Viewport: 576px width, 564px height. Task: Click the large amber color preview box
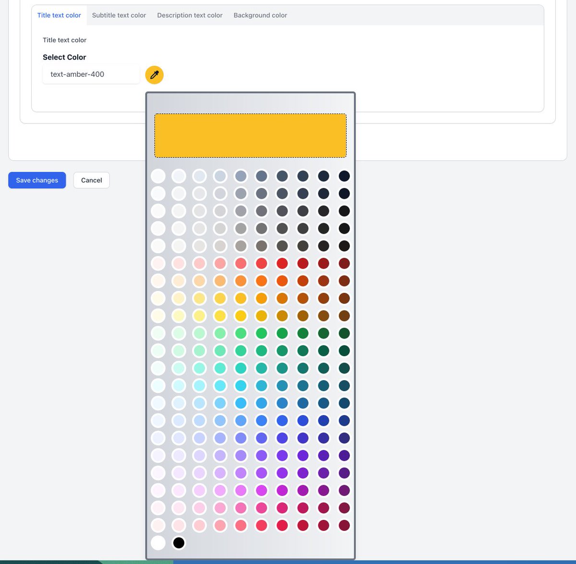251,135
